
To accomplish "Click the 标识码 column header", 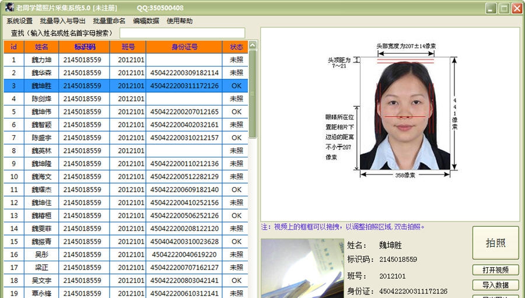I will (x=85, y=47).
